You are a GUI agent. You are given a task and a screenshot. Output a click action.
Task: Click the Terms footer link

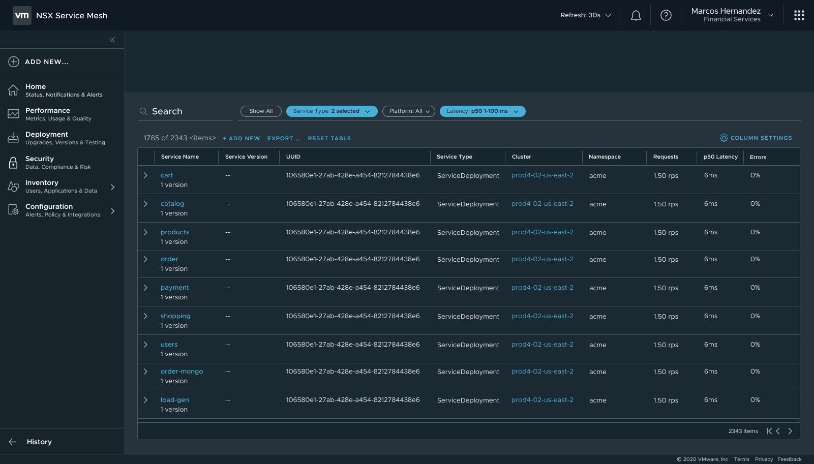click(741, 459)
